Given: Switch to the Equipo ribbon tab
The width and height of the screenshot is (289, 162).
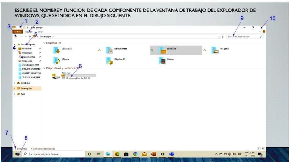Looking at the screenshot, I should [29, 32].
